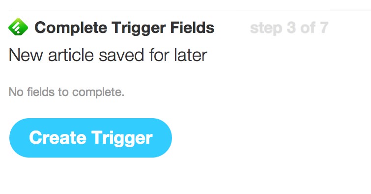The image size is (371, 194).
Task: Click the number 7 in the step counter
Action: click(x=324, y=28)
